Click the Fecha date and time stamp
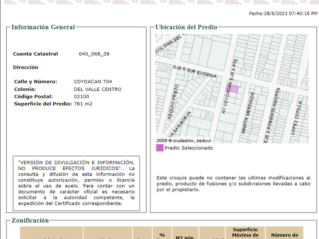Screen dimensions: 319x239 (x=283, y=13)
